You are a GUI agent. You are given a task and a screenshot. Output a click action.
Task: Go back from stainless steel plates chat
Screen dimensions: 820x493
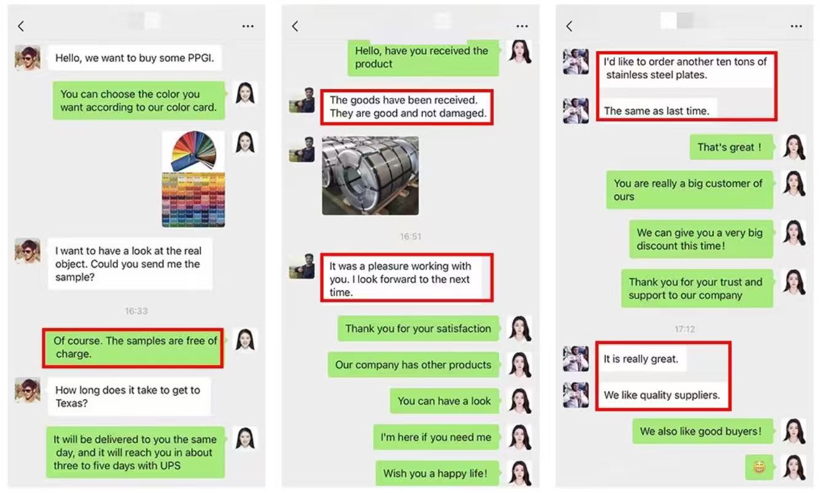(x=569, y=26)
